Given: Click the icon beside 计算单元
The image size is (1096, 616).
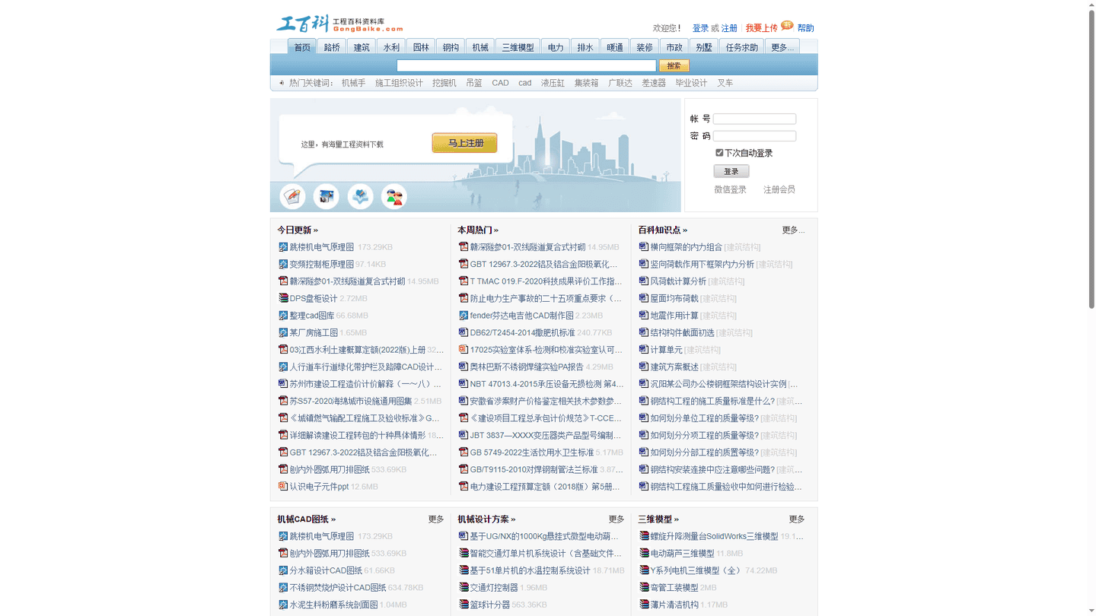Looking at the screenshot, I should point(644,350).
